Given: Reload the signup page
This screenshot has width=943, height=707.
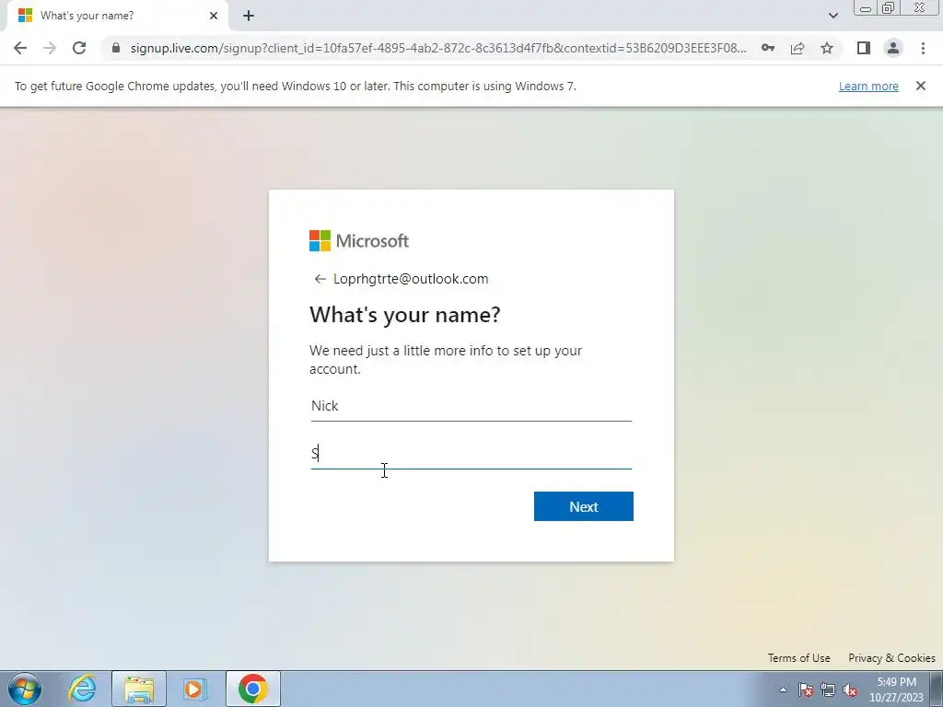Looking at the screenshot, I should click(x=79, y=48).
